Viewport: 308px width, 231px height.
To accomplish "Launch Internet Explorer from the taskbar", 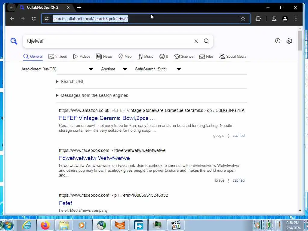I will coord(27,225).
